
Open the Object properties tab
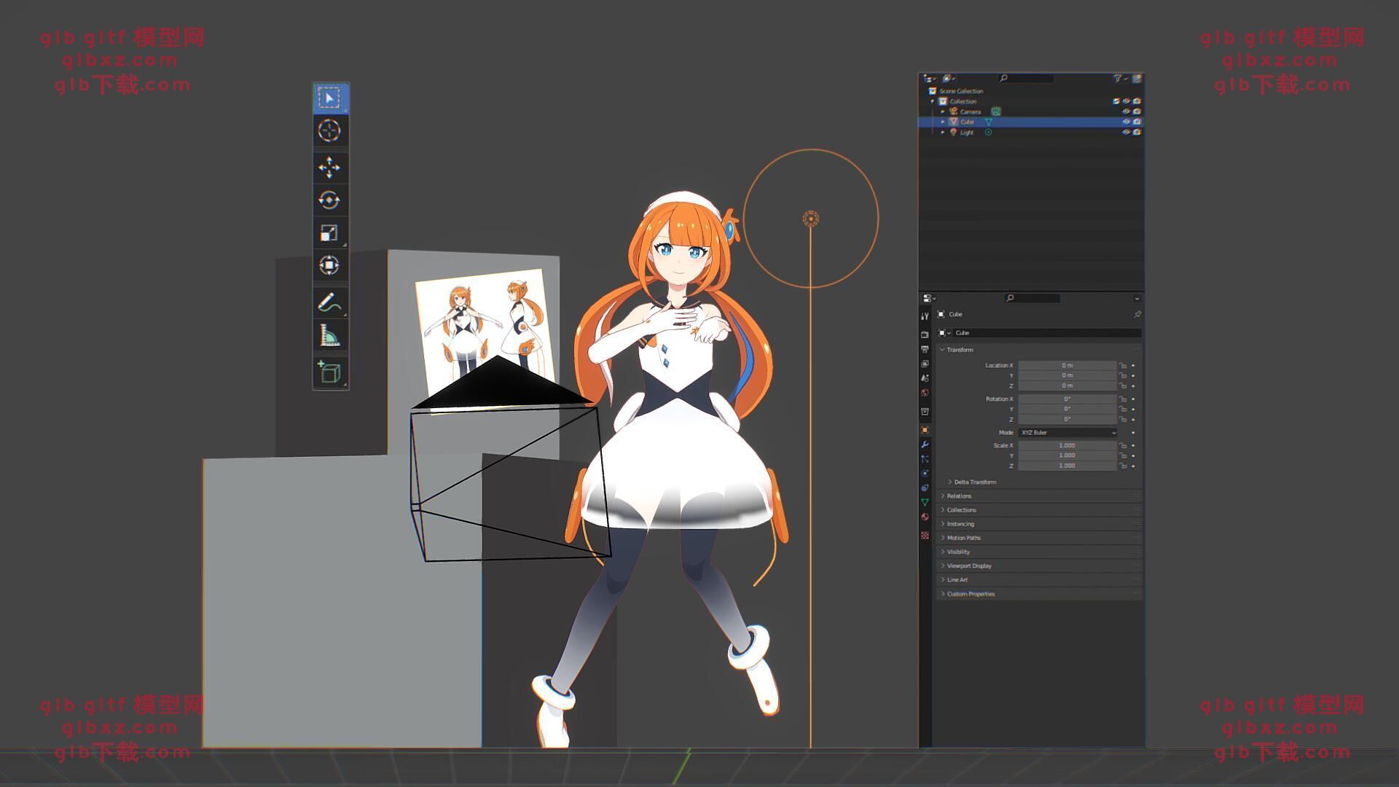925,430
